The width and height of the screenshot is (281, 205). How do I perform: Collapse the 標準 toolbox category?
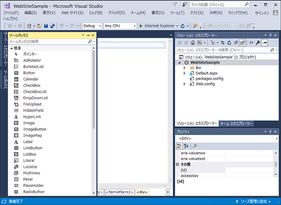11,48
